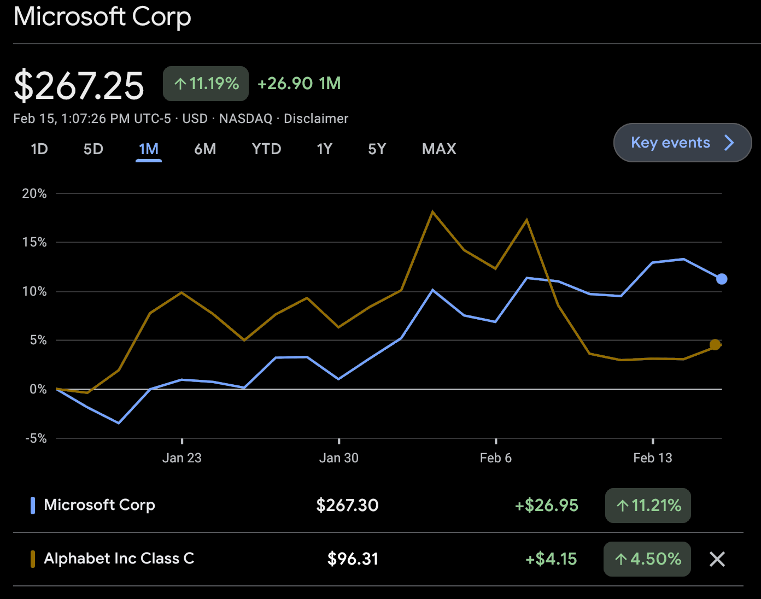This screenshot has height=599, width=761.
Task: Click the Key events chevron arrow
Action: [729, 143]
